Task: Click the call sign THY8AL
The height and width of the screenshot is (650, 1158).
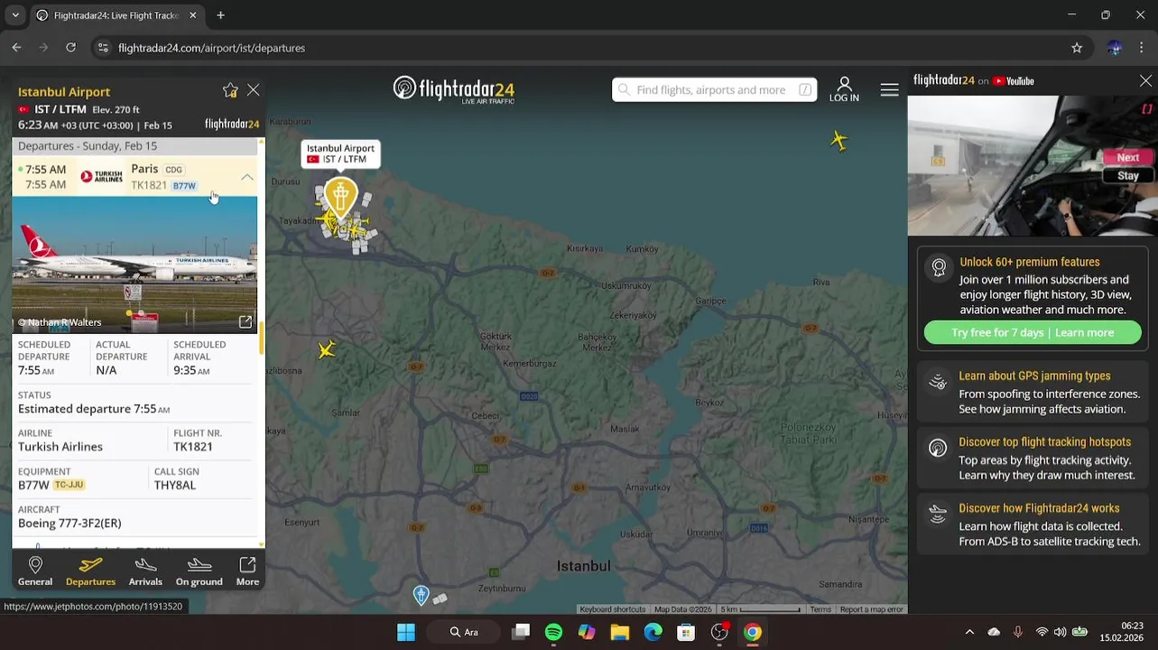Action: click(x=175, y=485)
